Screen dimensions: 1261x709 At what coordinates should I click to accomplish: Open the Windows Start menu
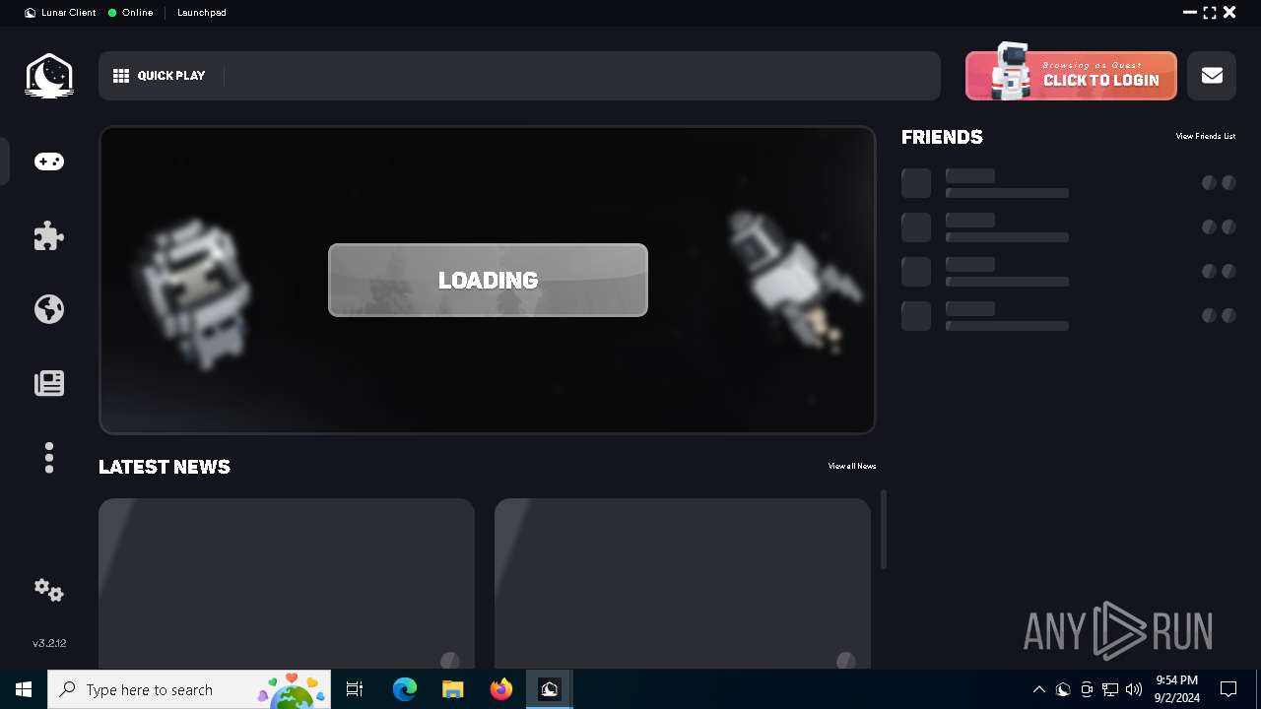tap(24, 689)
